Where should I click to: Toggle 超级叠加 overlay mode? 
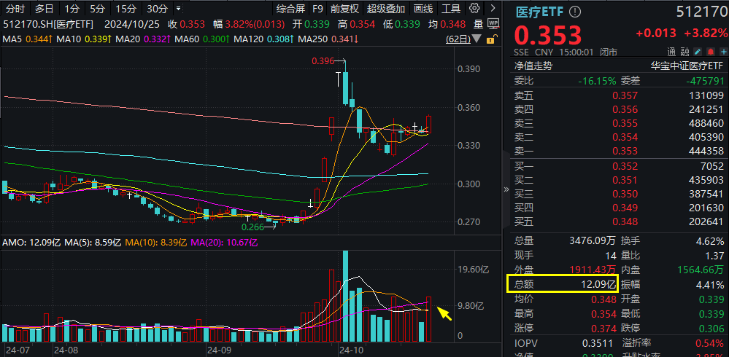(386, 8)
